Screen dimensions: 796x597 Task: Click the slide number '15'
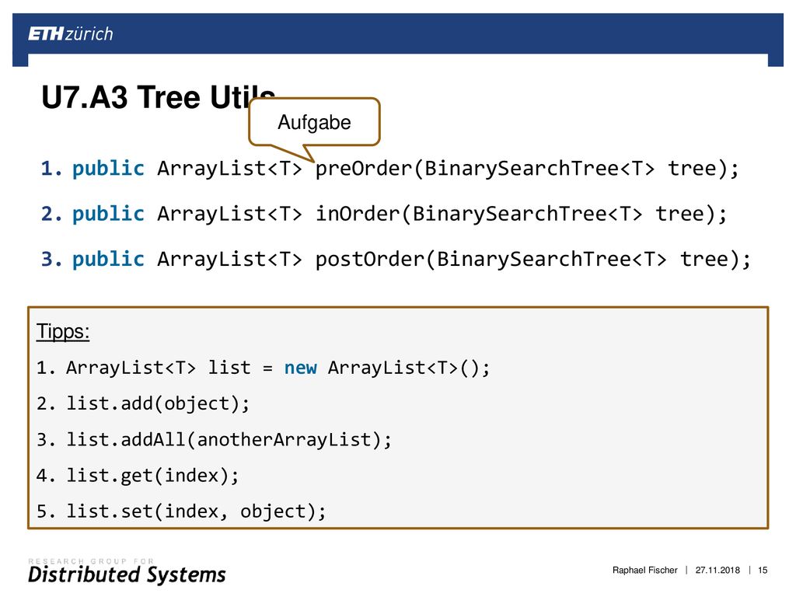coord(763,570)
